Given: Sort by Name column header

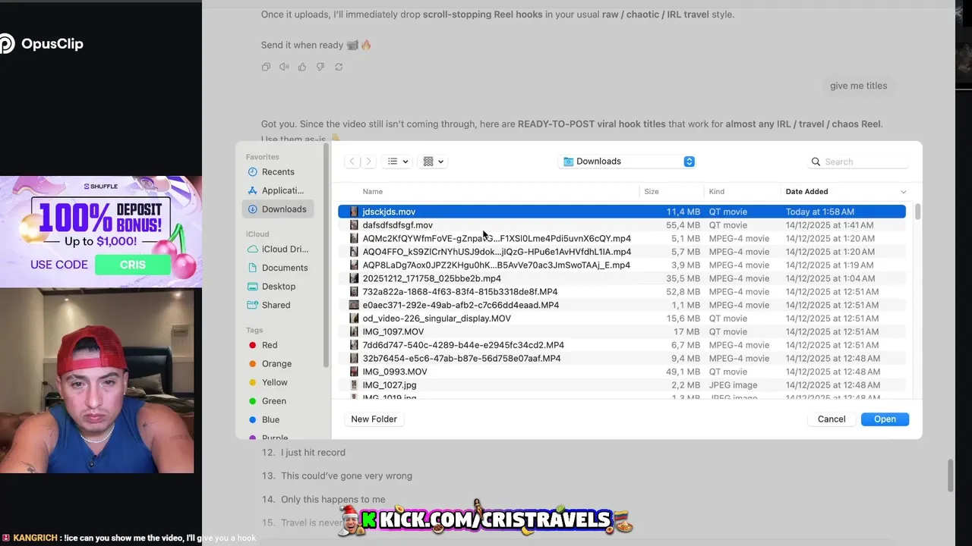Looking at the screenshot, I should [372, 192].
